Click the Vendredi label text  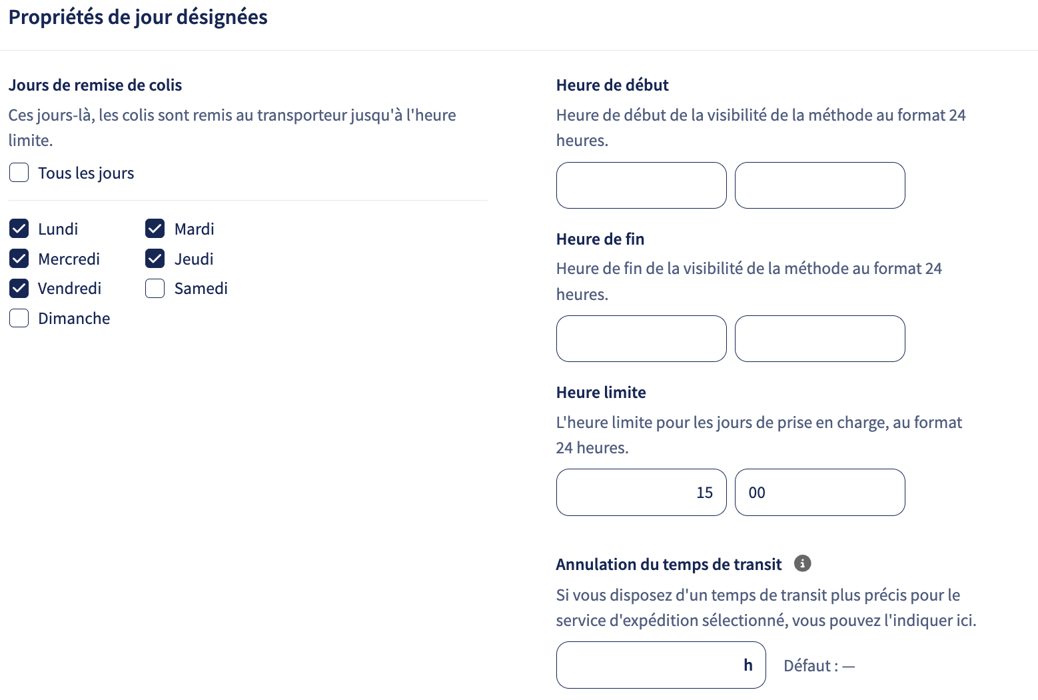70,289
